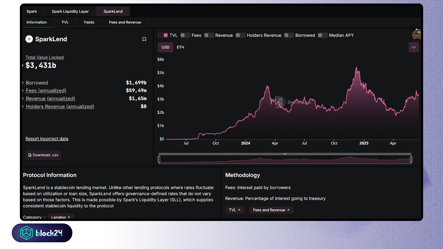Click the left range slider handle
443x249 pixels.
coord(159,159)
